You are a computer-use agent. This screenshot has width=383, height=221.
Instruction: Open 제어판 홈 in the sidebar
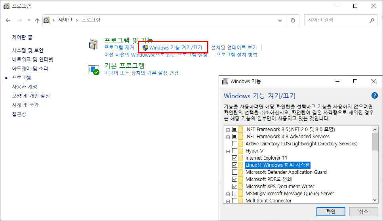coord(22,37)
